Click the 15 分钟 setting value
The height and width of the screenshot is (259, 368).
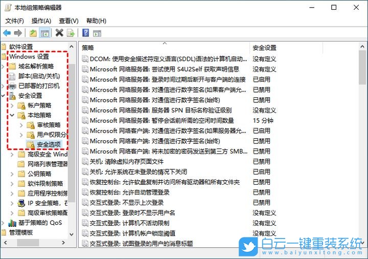(x=263, y=121)
